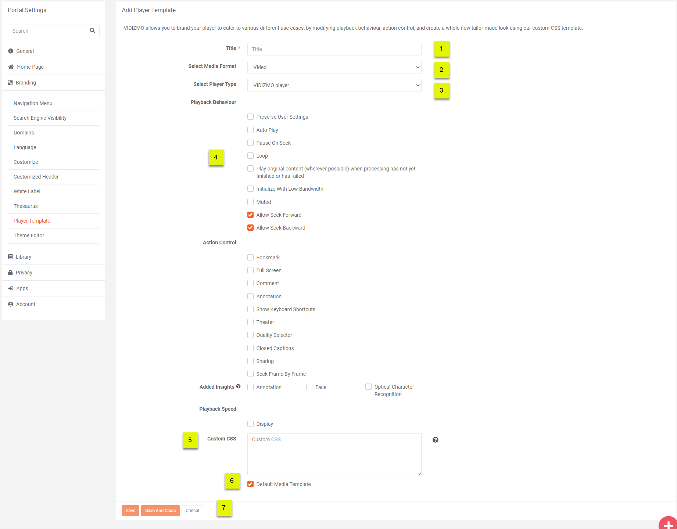This screenshot has width=677, height=529.
Task: Click the red plus floating button
Action: coord(667,524)
